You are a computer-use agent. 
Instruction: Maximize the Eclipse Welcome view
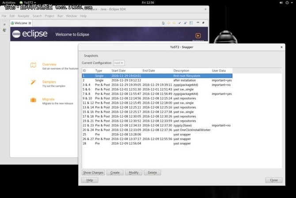[203, 23]
